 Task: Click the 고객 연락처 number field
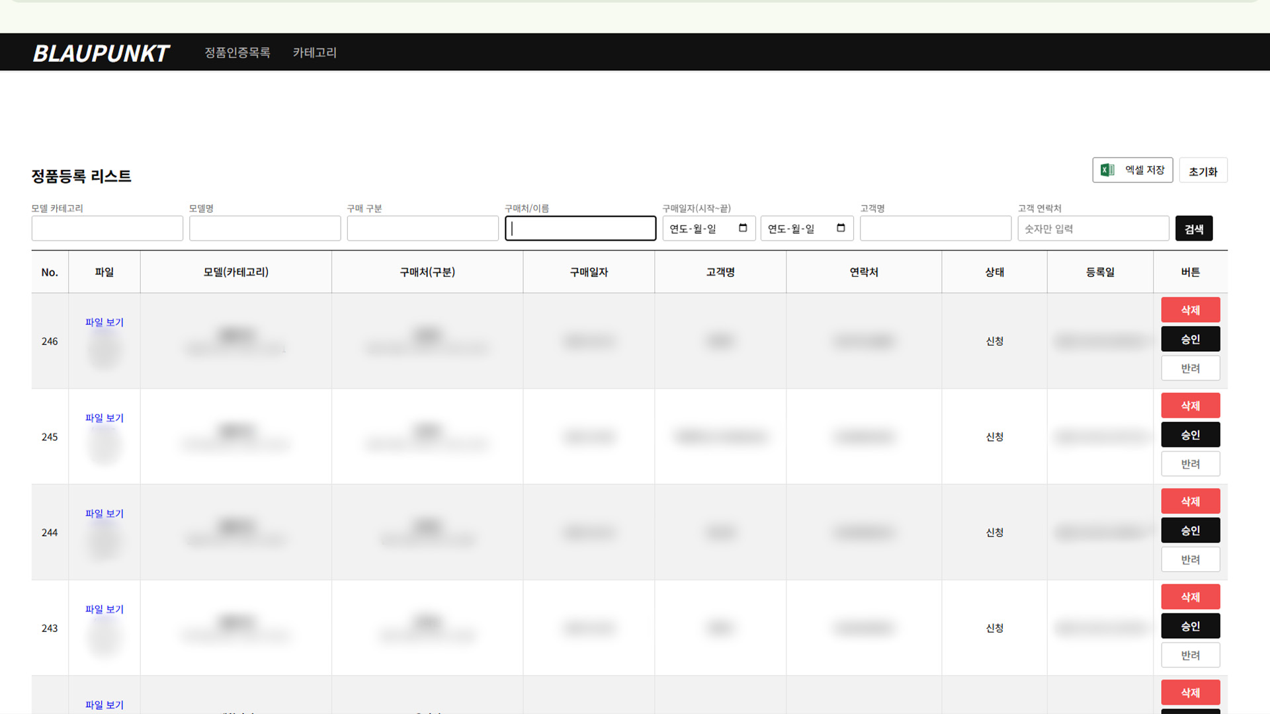pyautogui.click(x=1093, y=228)
